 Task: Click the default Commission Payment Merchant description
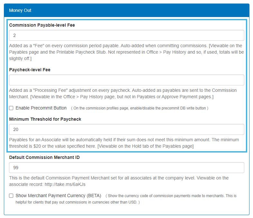[x=118, y=178]
